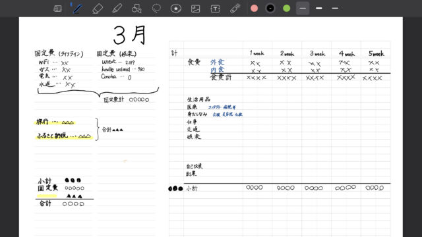The image size is (422, 237).
Task: Select the medium stroke width preset
Action: tap(335, 9)
